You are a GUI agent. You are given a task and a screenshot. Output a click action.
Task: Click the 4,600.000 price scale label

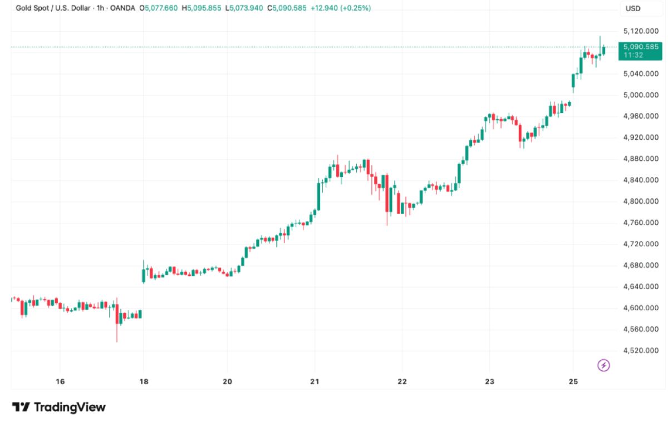pyautogui.click(x=641, y=308)
